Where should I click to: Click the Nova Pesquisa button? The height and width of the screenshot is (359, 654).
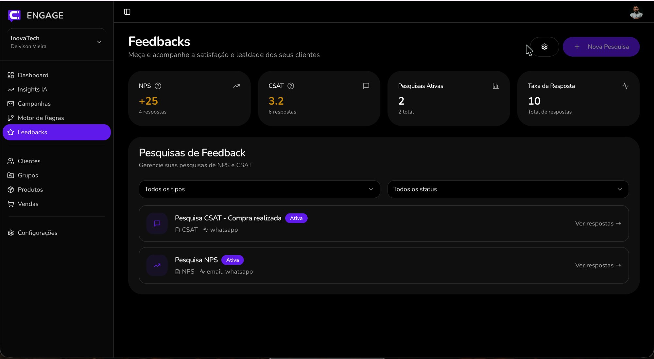coord(601,46)
